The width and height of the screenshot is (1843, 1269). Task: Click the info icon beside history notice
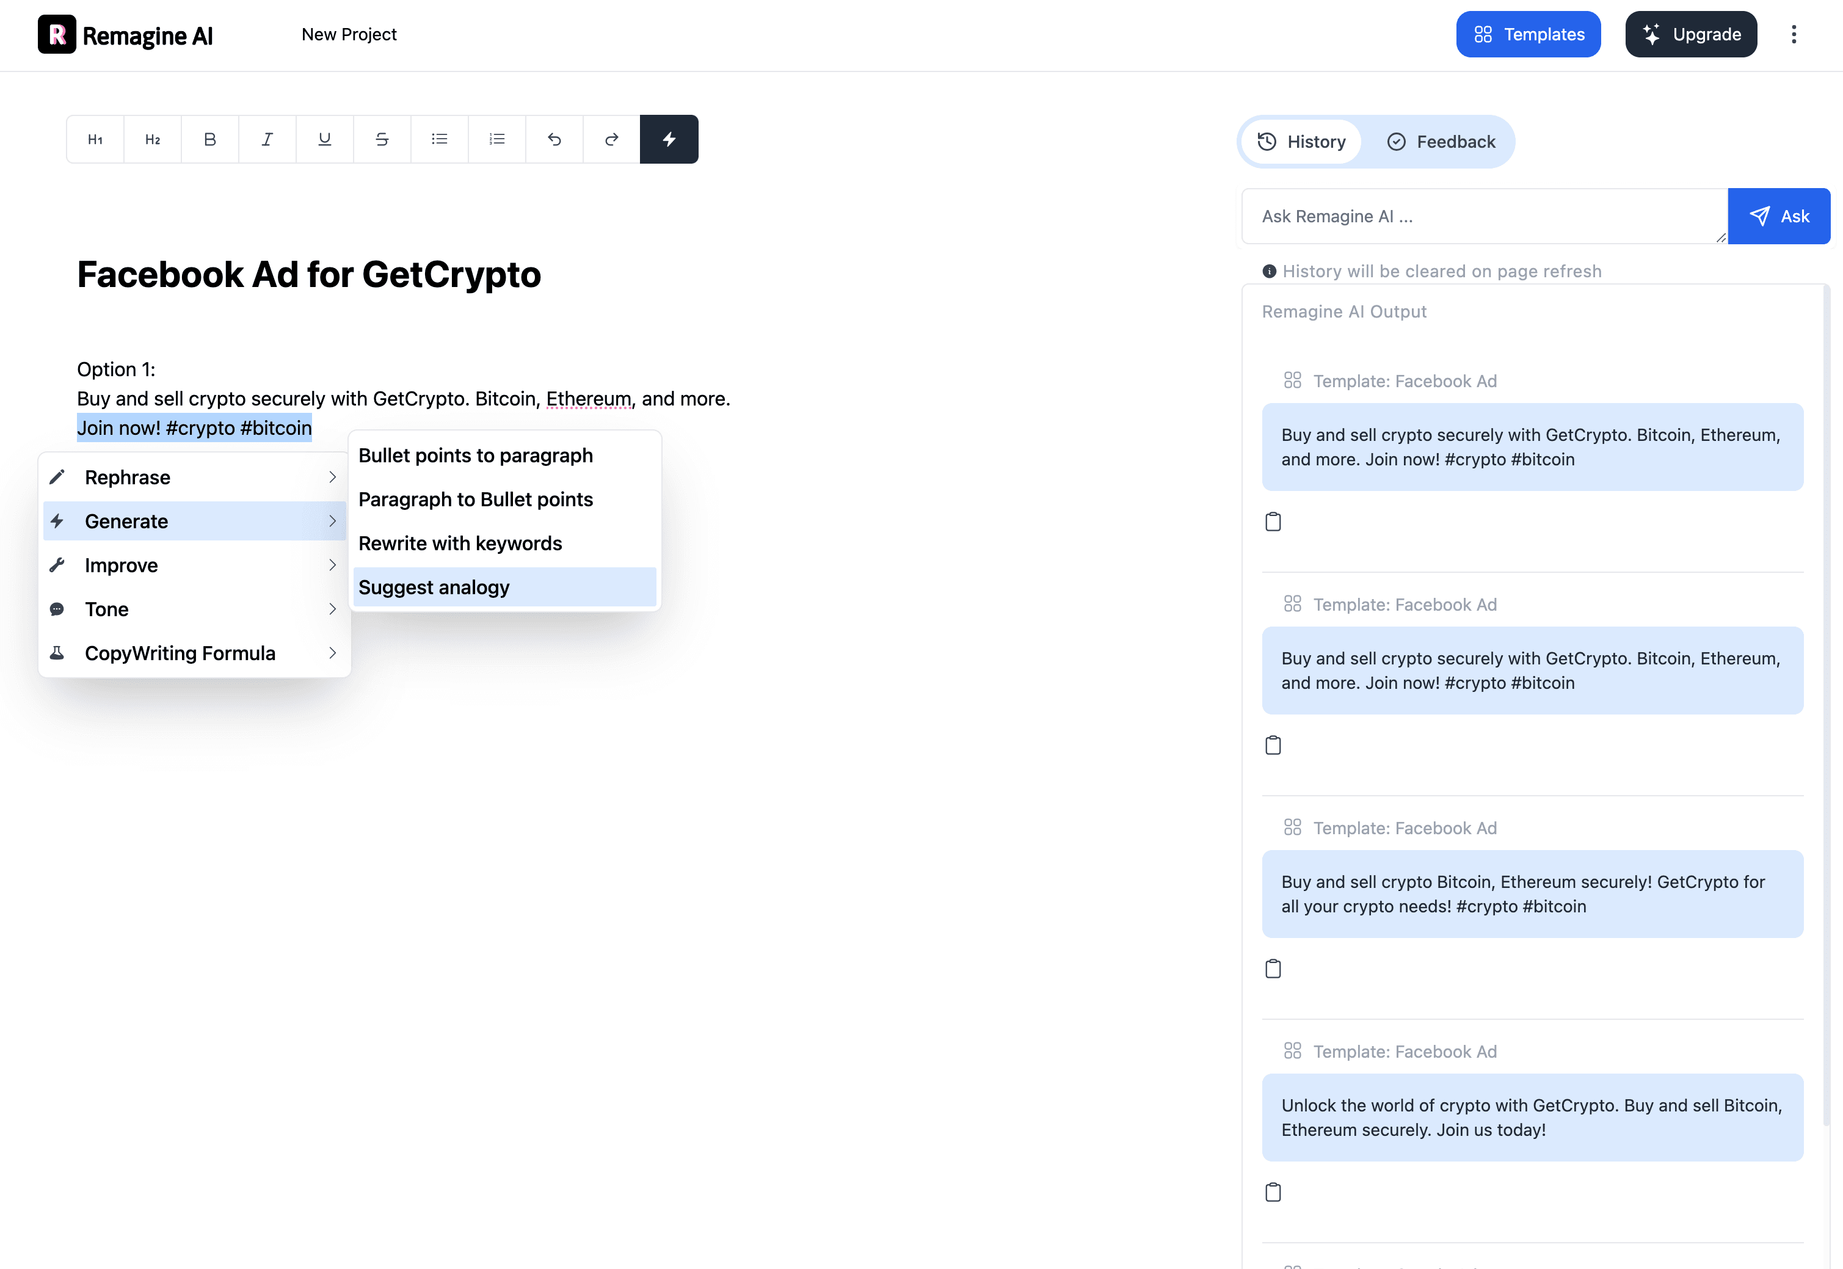coord(1270,271)
